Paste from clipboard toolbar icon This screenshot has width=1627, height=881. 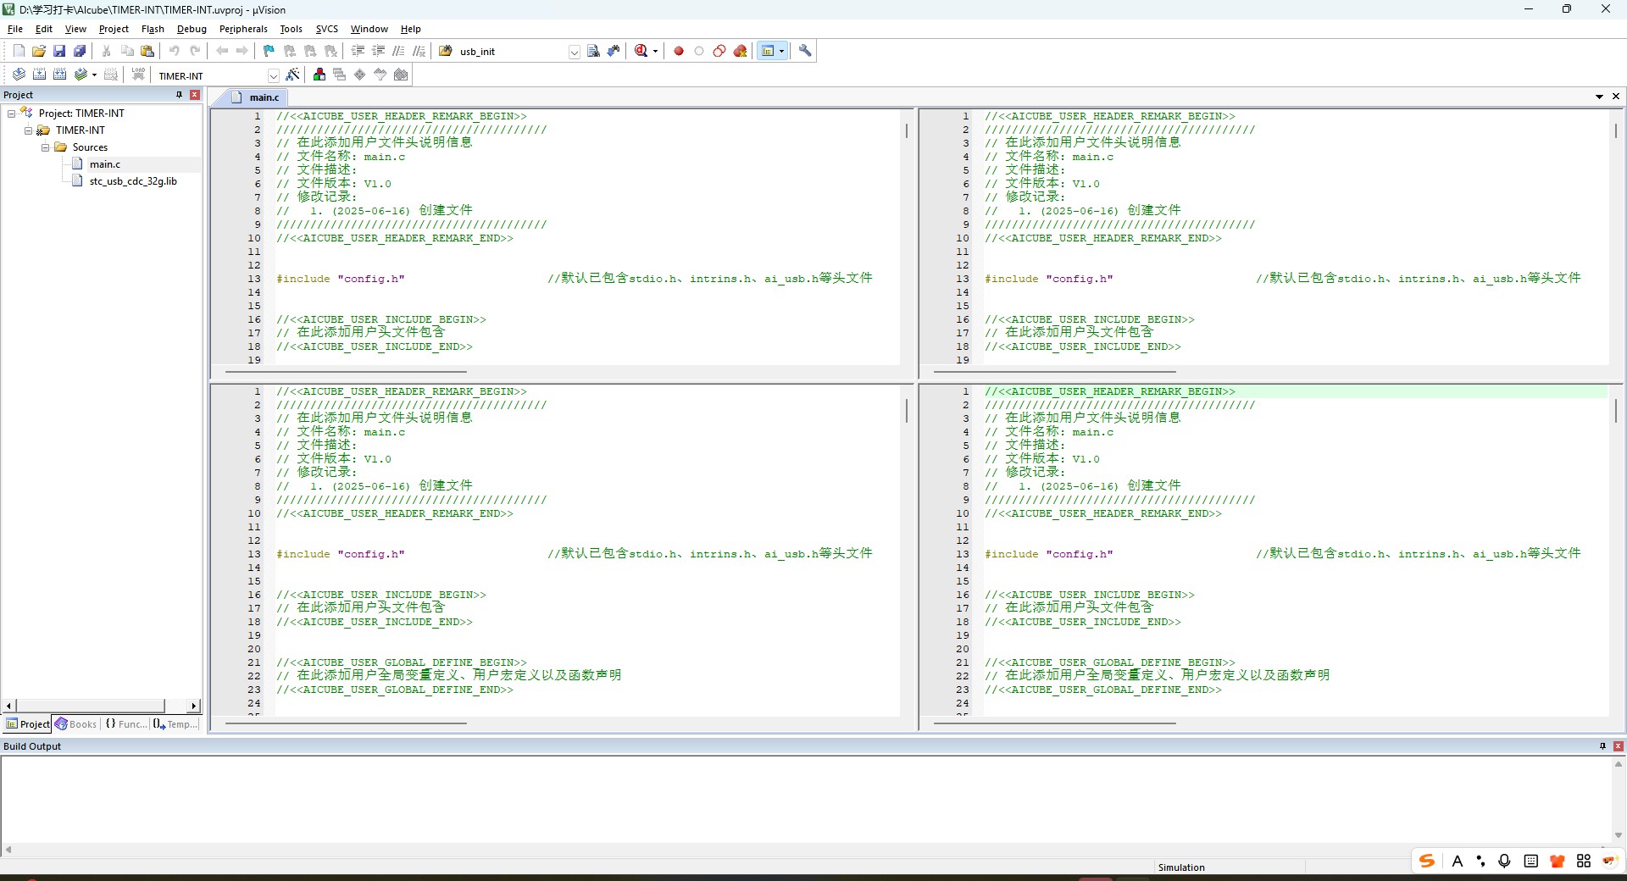click(x=147, y=51)
